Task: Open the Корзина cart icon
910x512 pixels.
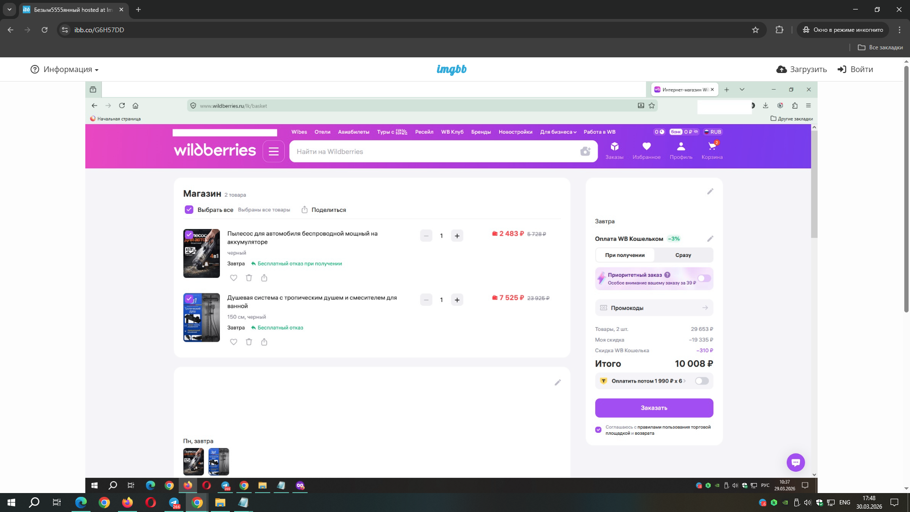Action: click(712, 146)
